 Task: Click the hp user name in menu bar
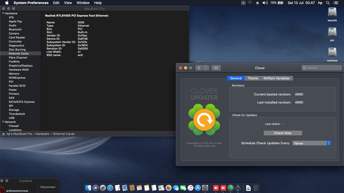click(320, 3)
